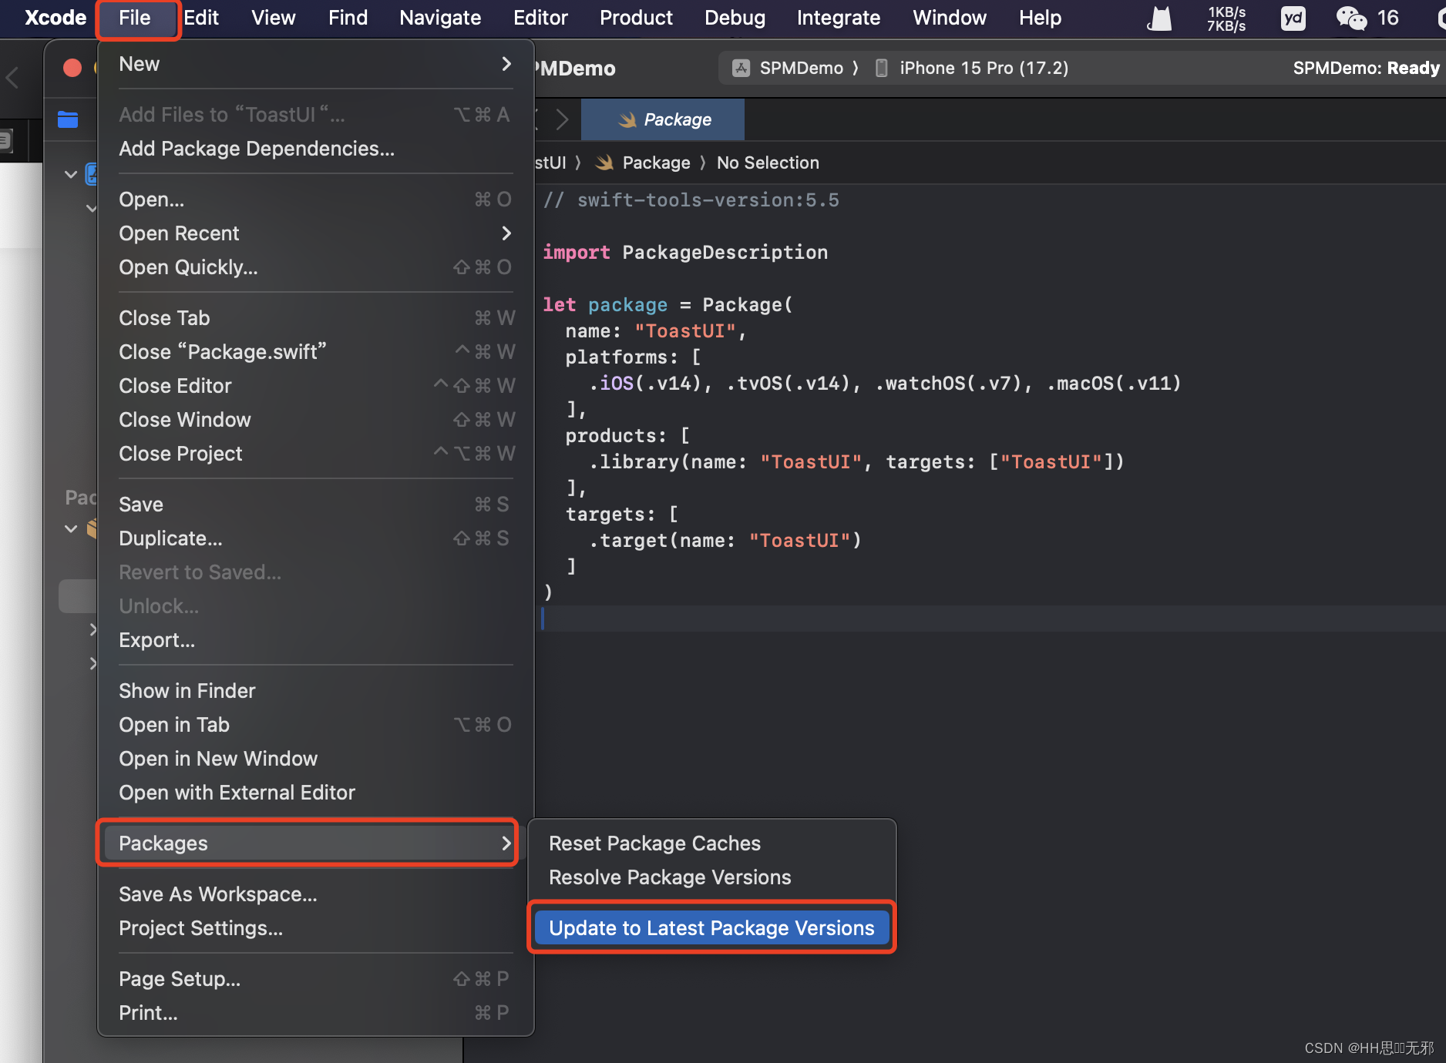Open the Navigate menu
The width and height of the screenshot is (1446, 1063).
click(x=440, y=18)
